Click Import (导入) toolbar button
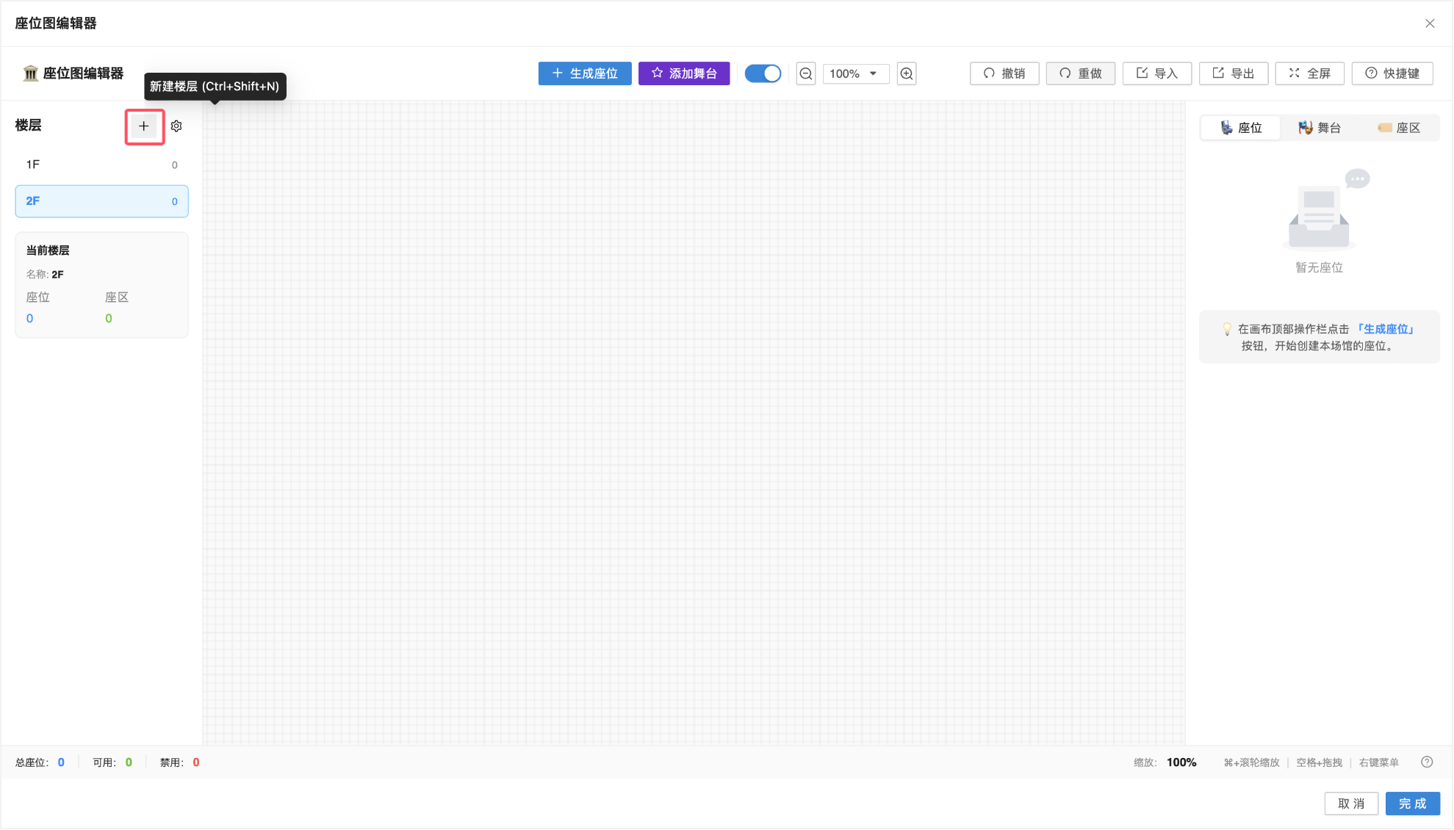1454x830 pixels. [1157, 73]
